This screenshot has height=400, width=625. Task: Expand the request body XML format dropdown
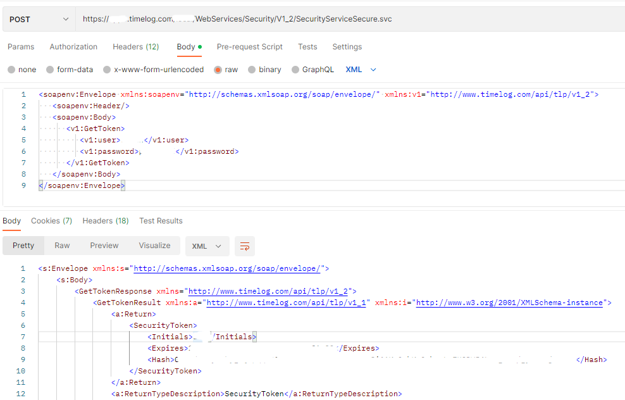[361, 70]
